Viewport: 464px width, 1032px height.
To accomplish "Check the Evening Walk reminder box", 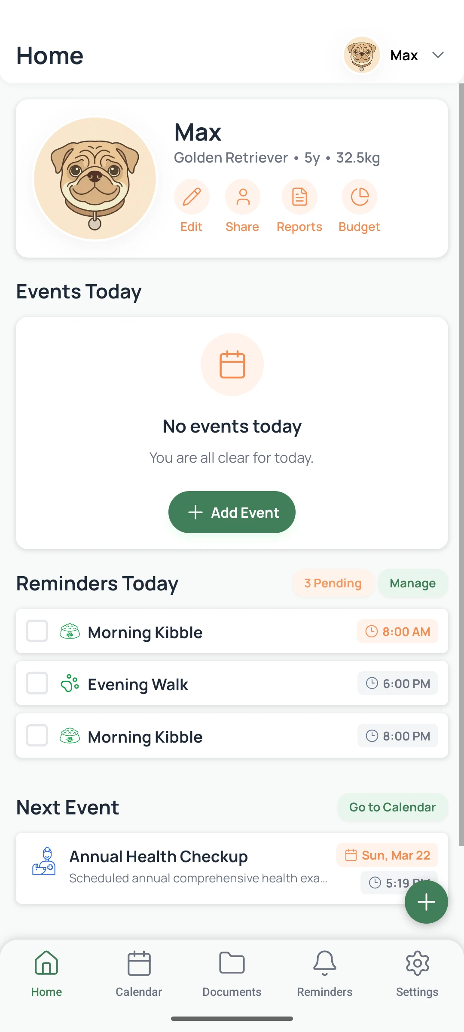I will pyautogui.click(x=37, y=683).
